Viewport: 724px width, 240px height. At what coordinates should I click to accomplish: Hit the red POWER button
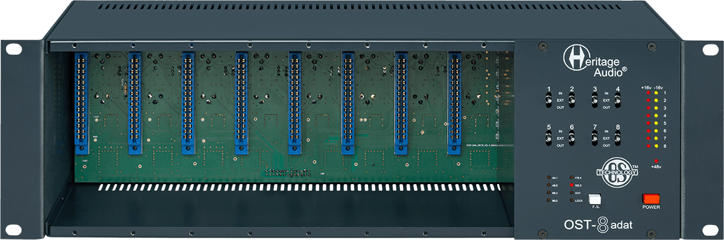pos(651,198)
